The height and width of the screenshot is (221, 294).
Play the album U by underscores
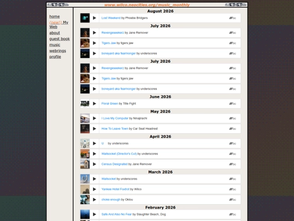[95, 144]
